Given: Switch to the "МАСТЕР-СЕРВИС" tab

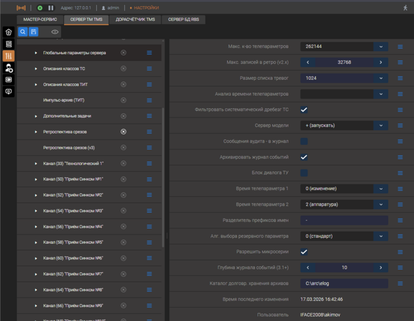Looking at the screenshot, I should point(41,19).
